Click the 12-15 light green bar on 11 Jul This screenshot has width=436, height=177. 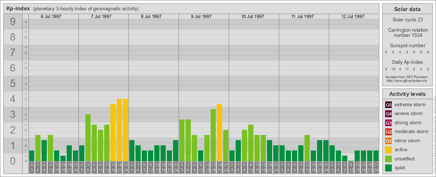pyautogui.click(x=307, y=148)
